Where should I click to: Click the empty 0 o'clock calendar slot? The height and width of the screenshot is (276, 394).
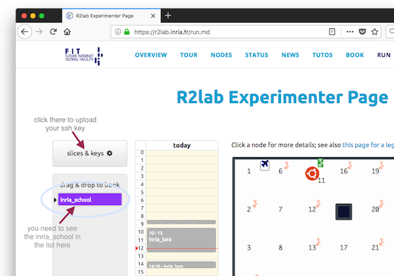[x=182, y=152]
